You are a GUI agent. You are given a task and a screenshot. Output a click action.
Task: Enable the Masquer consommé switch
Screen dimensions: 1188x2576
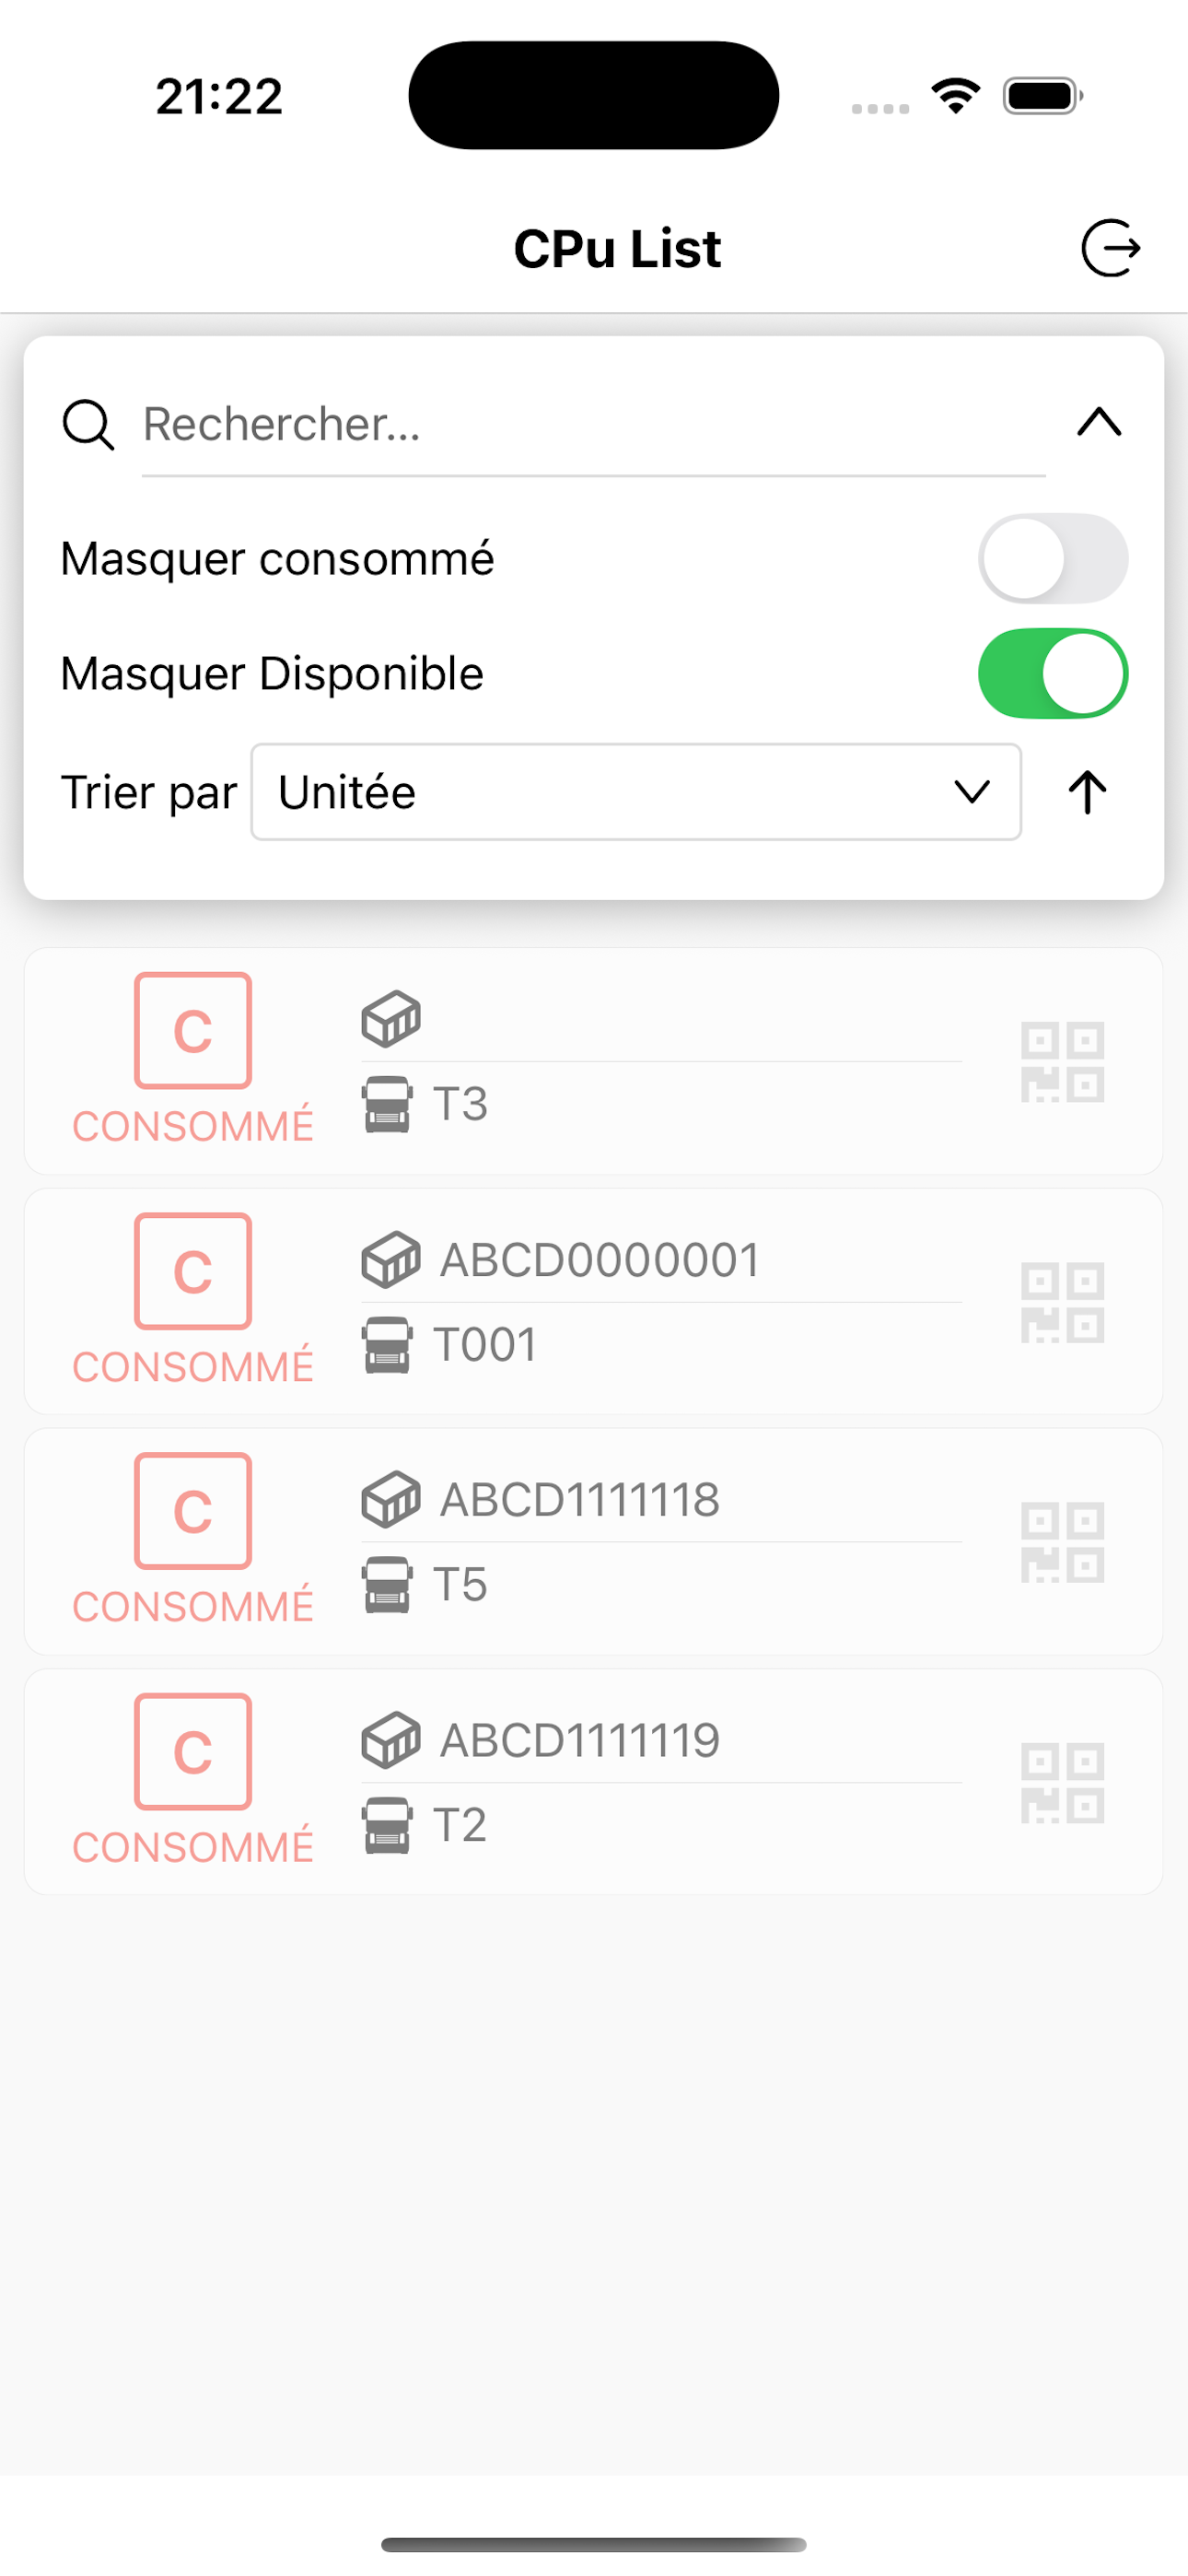tap(1053, 559)
